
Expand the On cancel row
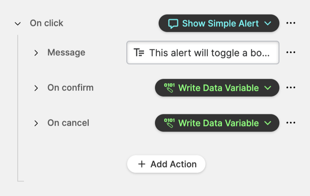point(36,123)
